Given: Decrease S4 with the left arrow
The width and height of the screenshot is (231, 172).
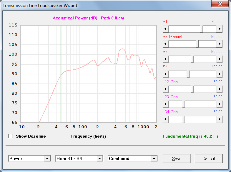Looking at the screenshot, I should [166, 74].
